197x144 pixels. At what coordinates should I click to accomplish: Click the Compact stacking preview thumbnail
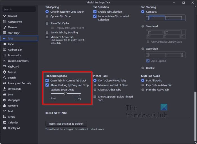tap(165, 18)
